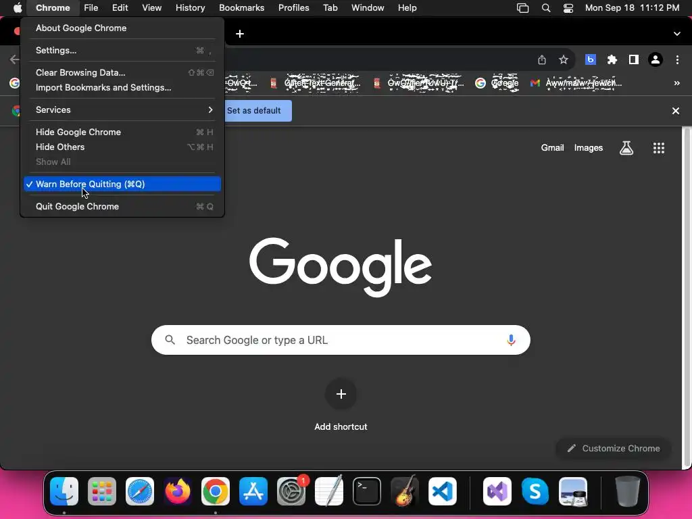692x519 pixels.
Task: Open the Help menu
Action: click(407, 8)
